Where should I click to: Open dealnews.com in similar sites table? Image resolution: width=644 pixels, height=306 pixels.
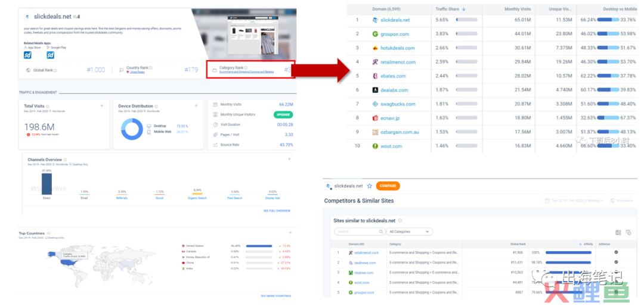click(x=365, y=263)
